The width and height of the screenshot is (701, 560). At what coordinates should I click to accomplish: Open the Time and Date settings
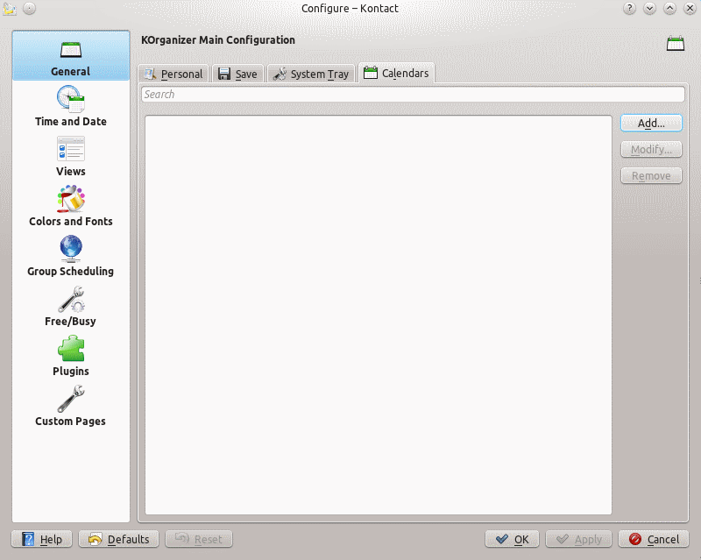pos(71,106)
